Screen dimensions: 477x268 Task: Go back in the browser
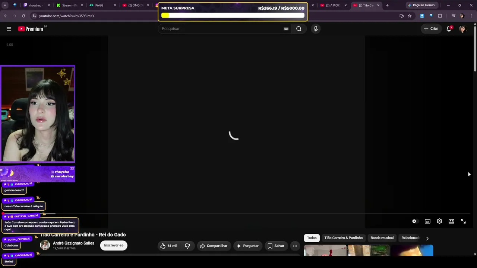click(6, 16)
